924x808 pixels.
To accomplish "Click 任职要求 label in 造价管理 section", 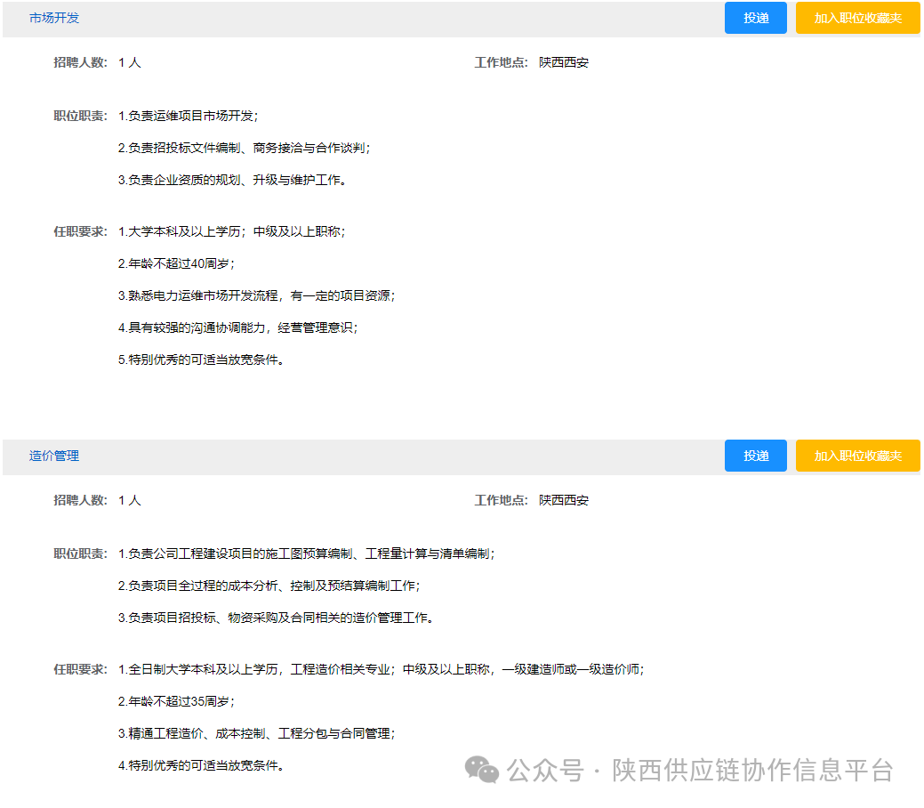I will tap(80, 669).
